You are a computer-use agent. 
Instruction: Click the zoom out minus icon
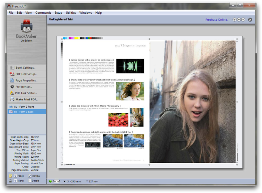[239, 20]
